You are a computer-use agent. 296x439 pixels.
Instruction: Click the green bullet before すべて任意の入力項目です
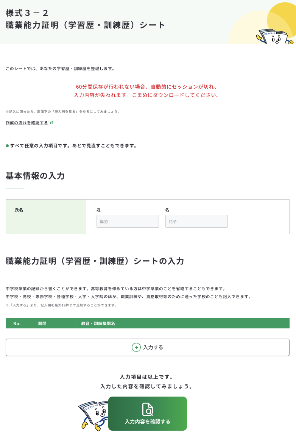coord(6,145)
